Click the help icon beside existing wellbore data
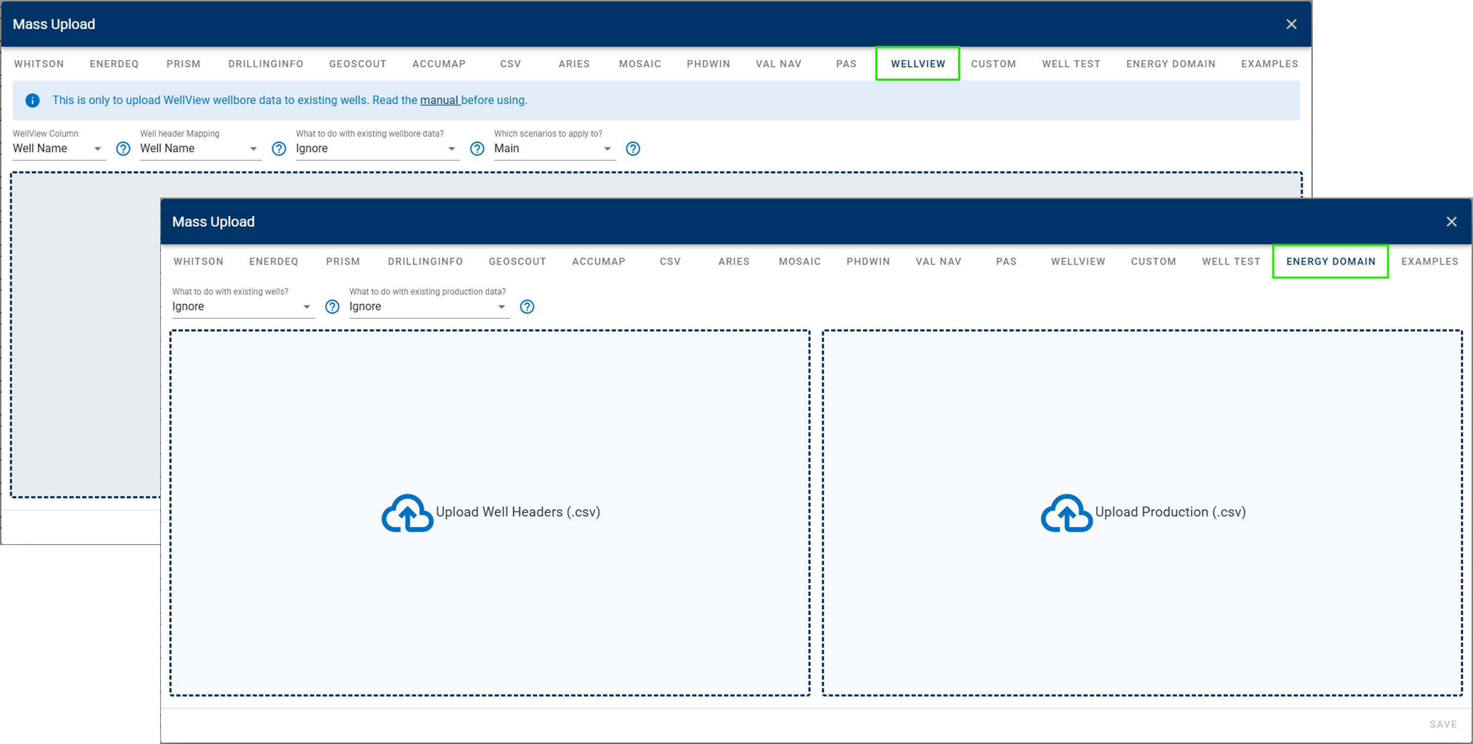 tap(477, 148)
